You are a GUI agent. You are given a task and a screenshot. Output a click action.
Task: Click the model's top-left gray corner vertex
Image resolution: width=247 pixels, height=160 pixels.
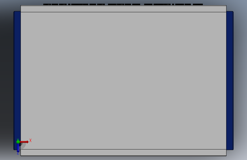[21, 5]
